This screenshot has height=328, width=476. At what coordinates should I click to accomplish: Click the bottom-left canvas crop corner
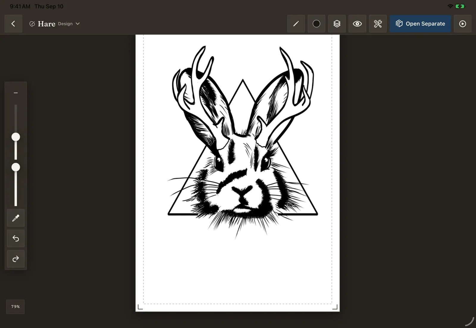point(140,307)
